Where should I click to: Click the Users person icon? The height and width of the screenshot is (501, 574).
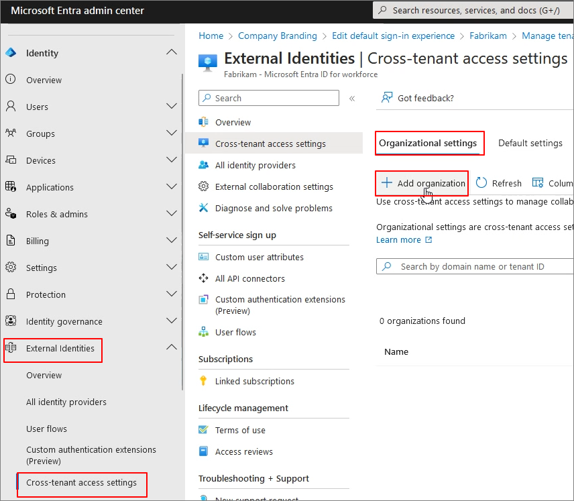[x=11, y=106]
